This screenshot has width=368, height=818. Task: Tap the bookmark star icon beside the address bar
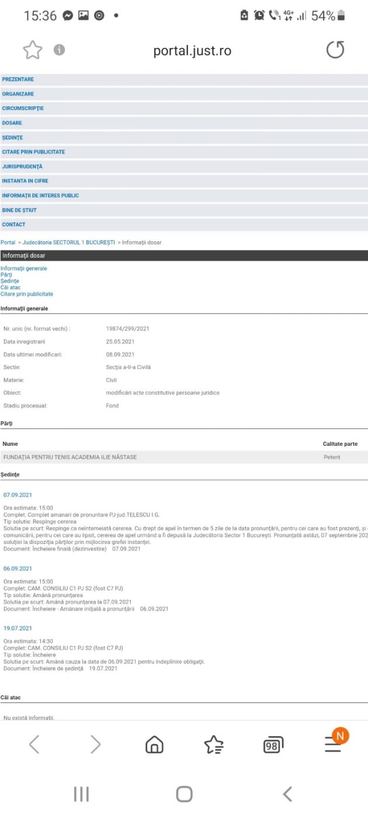pyautogui.click(x=33, y=50)
